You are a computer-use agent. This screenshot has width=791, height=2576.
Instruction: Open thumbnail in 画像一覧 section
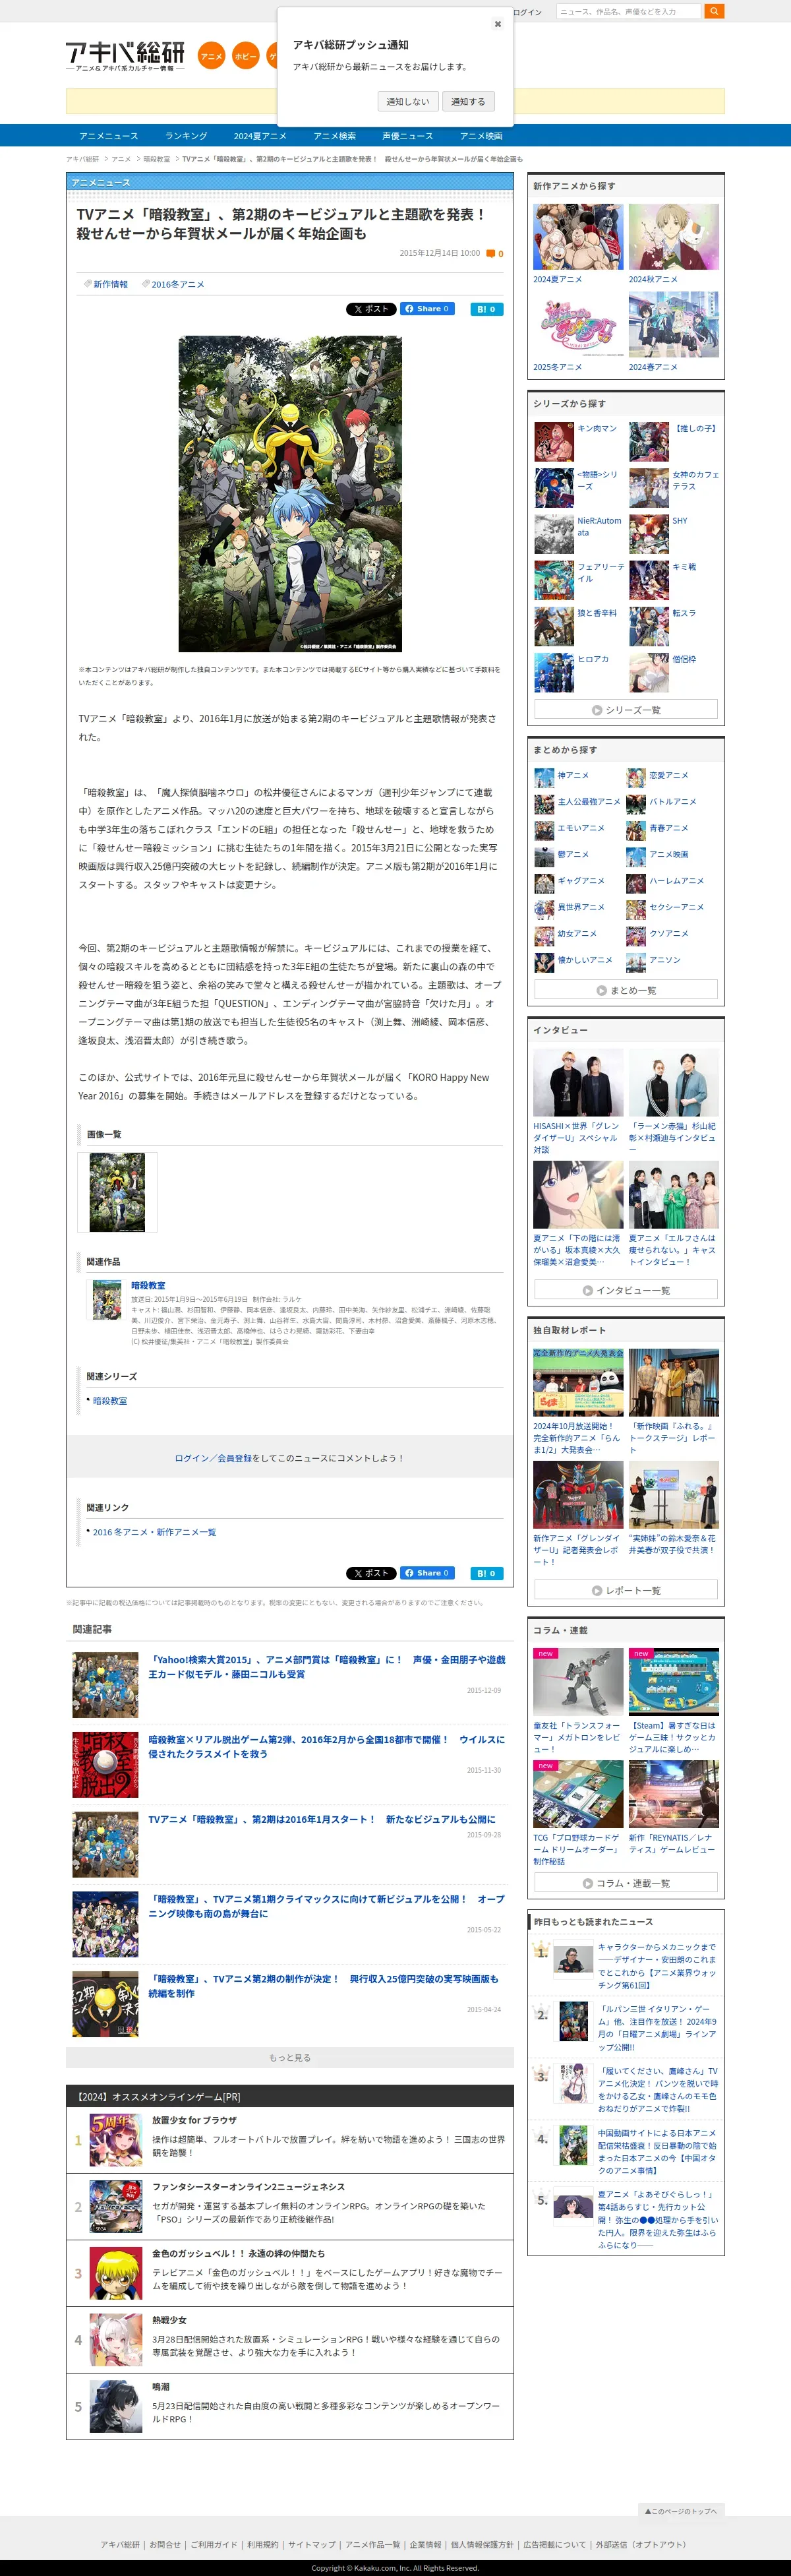pyautogui.click(x=117, y=1192)
